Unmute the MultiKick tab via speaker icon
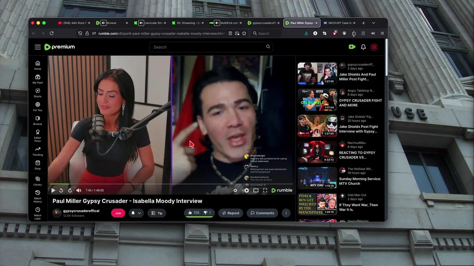The height and width of the screenshot is (266, 474). point(217,23)
